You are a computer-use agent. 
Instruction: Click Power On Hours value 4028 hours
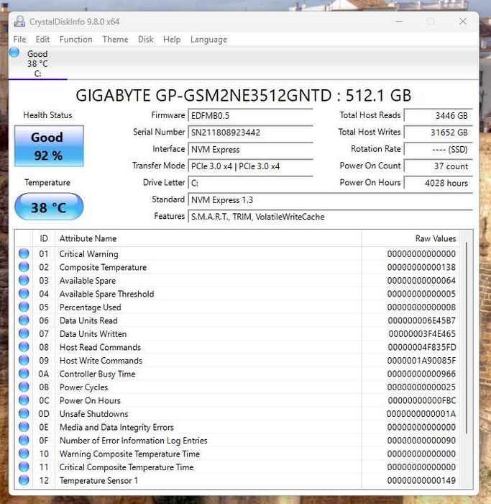438,183
